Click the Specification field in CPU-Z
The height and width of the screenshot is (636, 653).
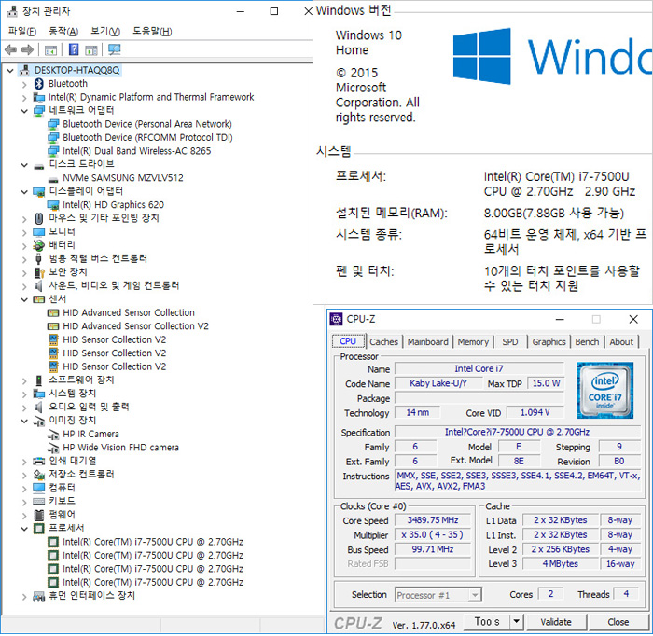point(518,432)
